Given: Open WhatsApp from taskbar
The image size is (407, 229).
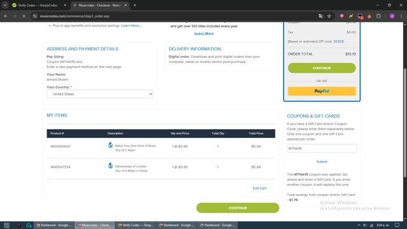Looking at the screenshot, I should tap(28, 225).
